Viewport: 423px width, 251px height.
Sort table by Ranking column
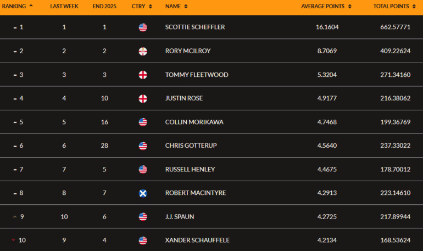tap(16, 6)
